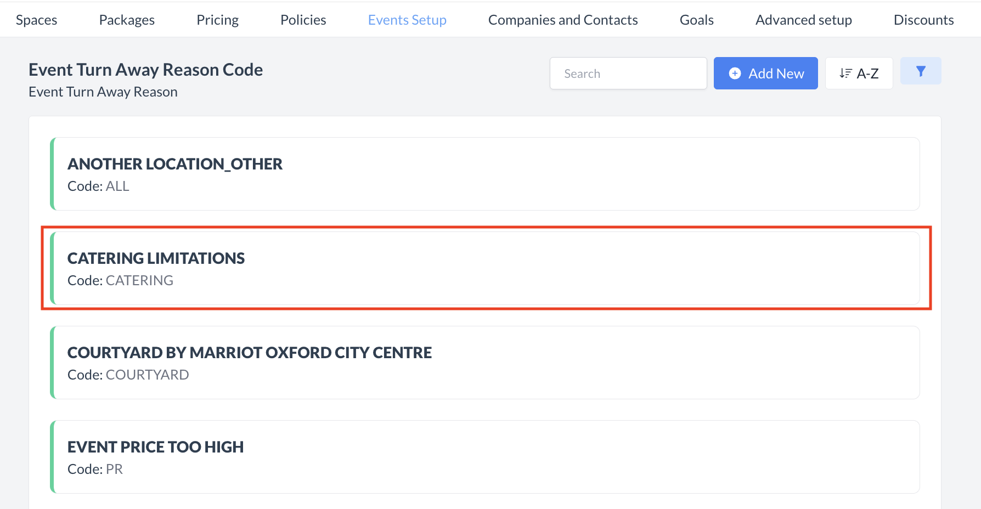The height and width of the screenshot is (509, 981).
Task: Open Companies and Contacts tab
Action: click(x=563, y=20)
